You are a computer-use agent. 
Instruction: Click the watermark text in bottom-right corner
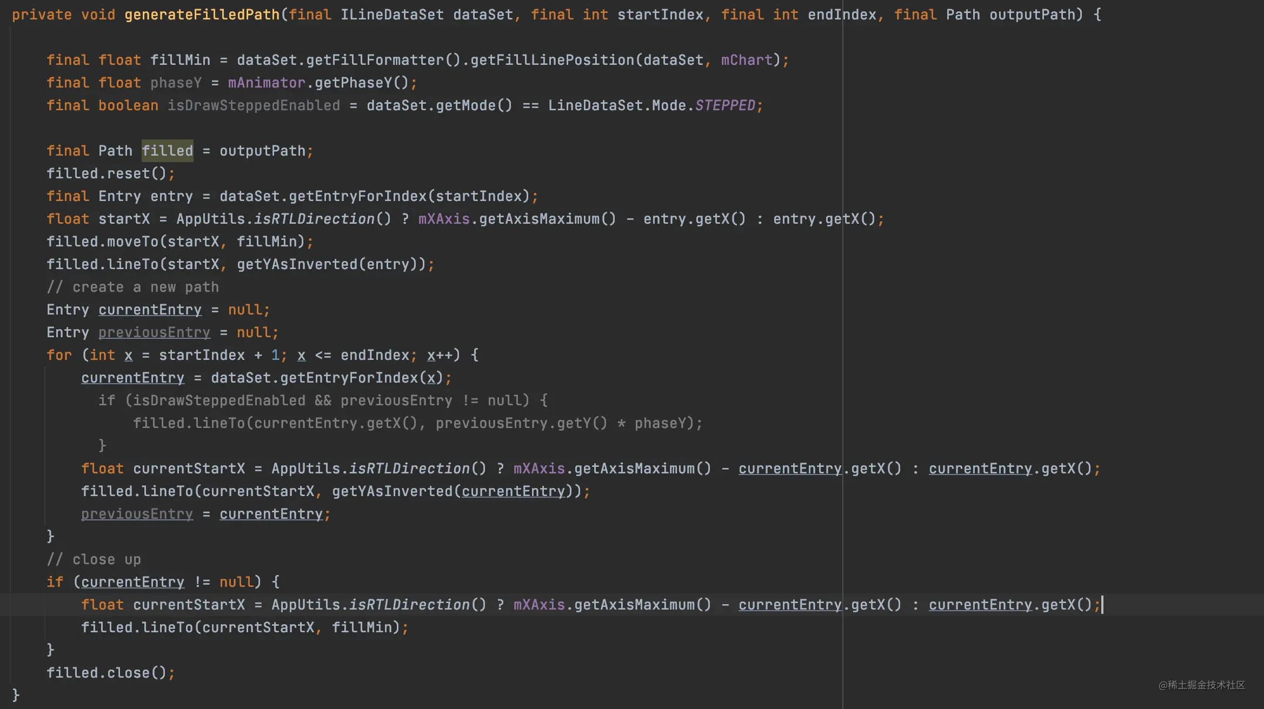[x=1201, y=685]
